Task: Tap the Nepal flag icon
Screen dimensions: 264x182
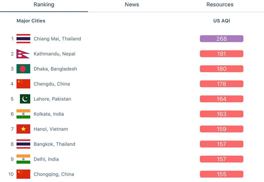Action: (23, 54)
